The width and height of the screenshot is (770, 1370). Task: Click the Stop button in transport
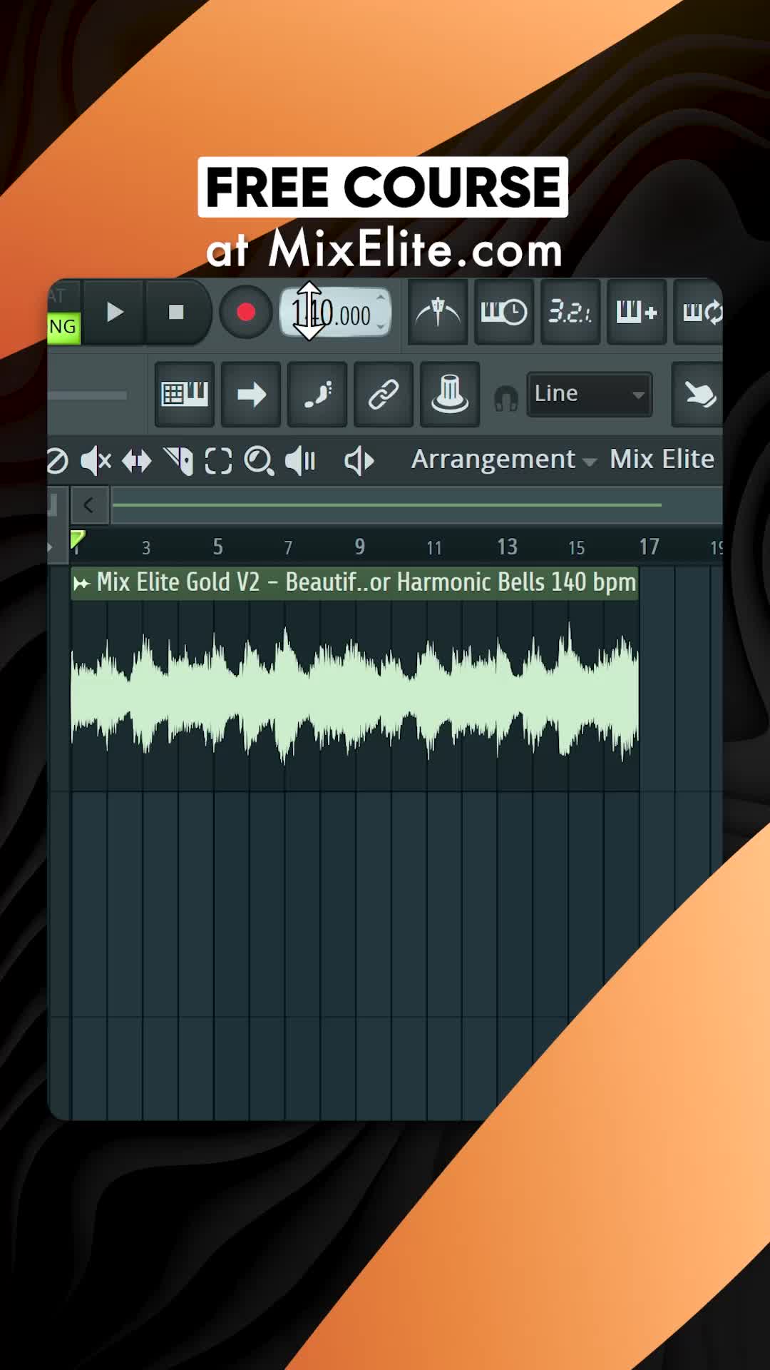(x=176, y=313)
